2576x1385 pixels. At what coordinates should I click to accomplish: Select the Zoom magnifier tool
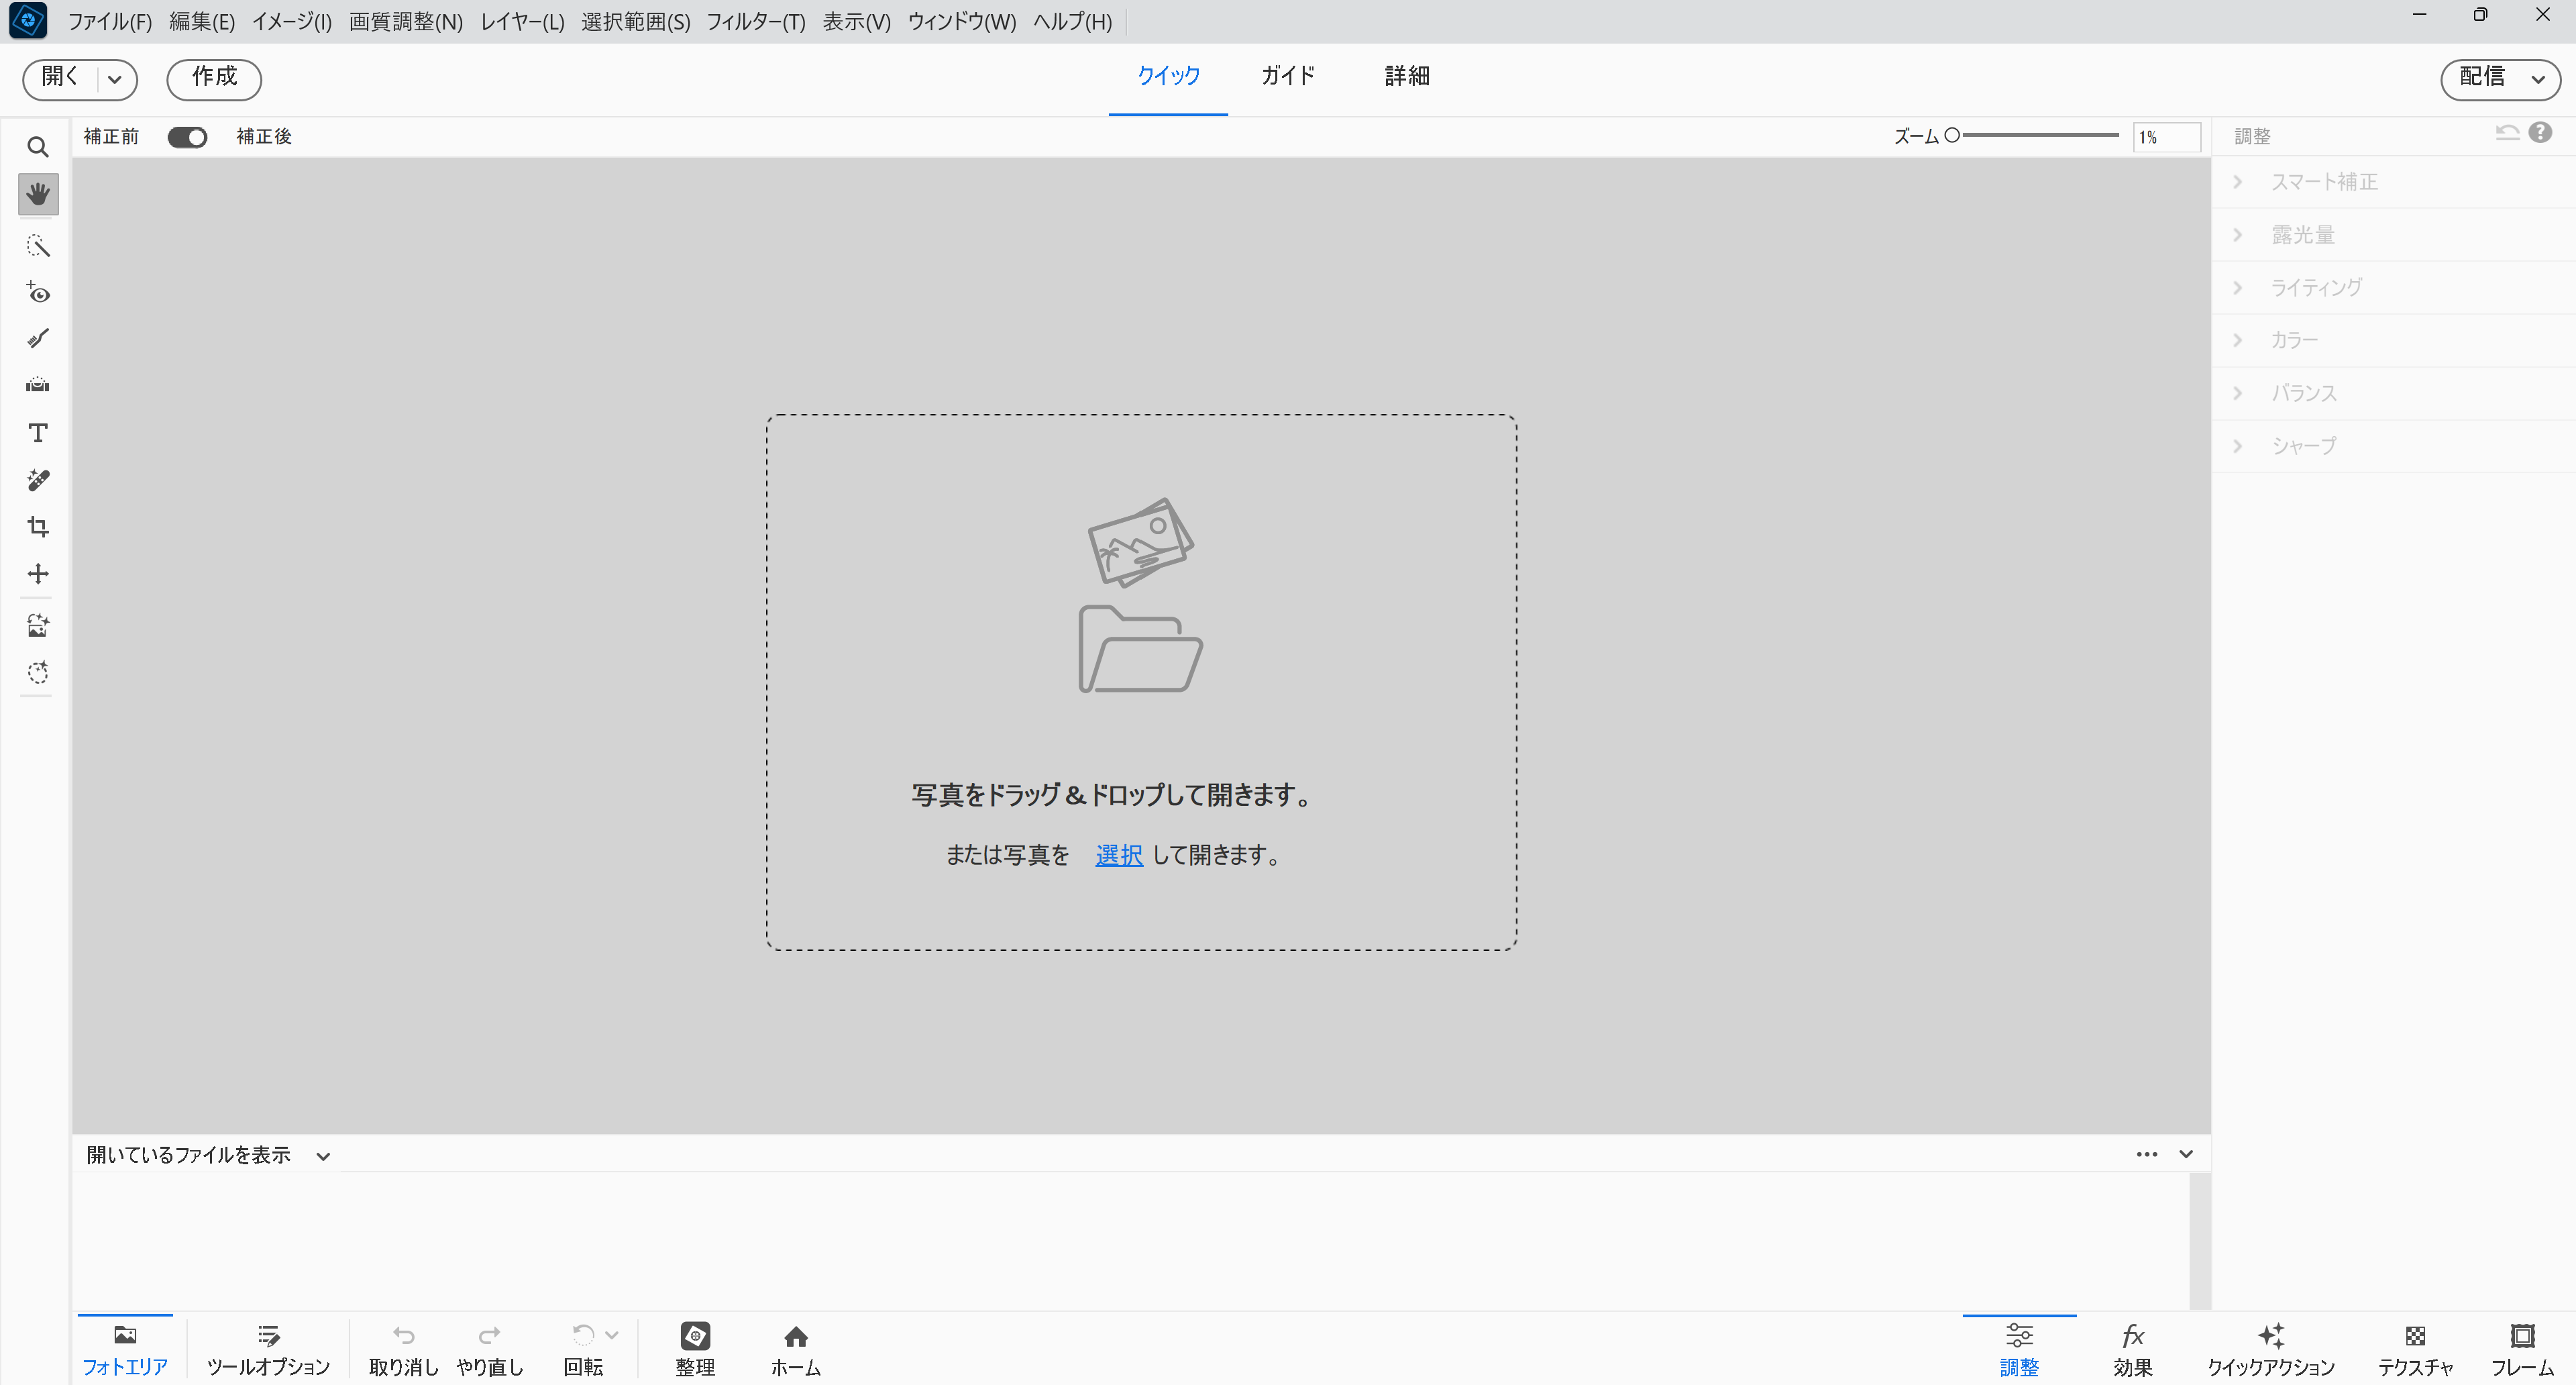tap(38, 147)
